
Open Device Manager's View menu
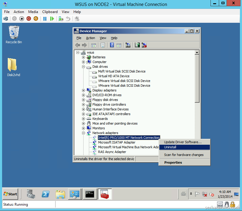coord(103,38)
